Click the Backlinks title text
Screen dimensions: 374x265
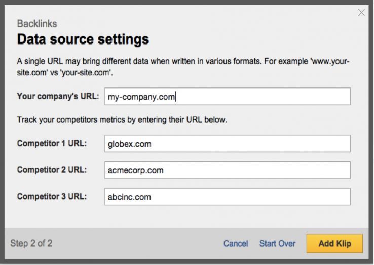point(36,24)
